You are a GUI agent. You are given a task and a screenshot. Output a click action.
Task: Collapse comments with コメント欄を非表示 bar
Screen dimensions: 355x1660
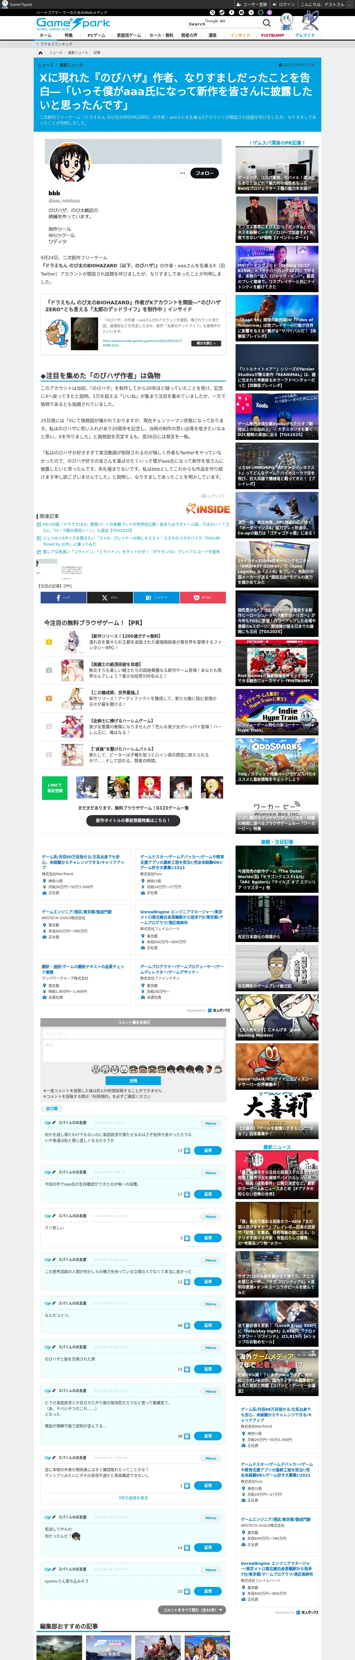[133, 1022]
